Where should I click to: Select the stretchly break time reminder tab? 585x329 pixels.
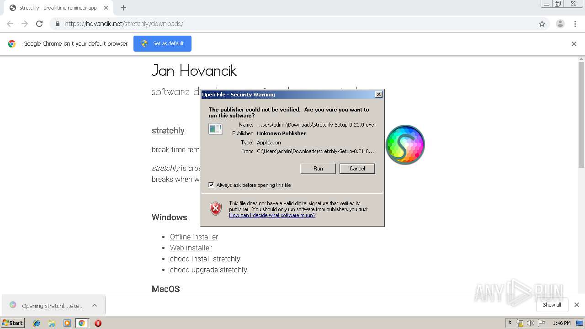58,8
